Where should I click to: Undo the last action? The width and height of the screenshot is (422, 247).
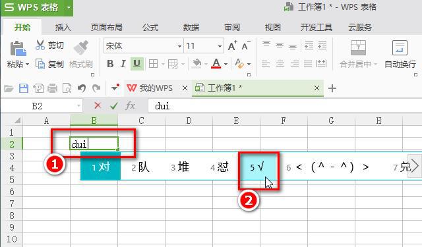[x=82, y=88]
